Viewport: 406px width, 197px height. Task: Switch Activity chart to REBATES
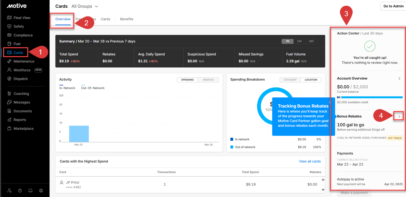(208, 80)
